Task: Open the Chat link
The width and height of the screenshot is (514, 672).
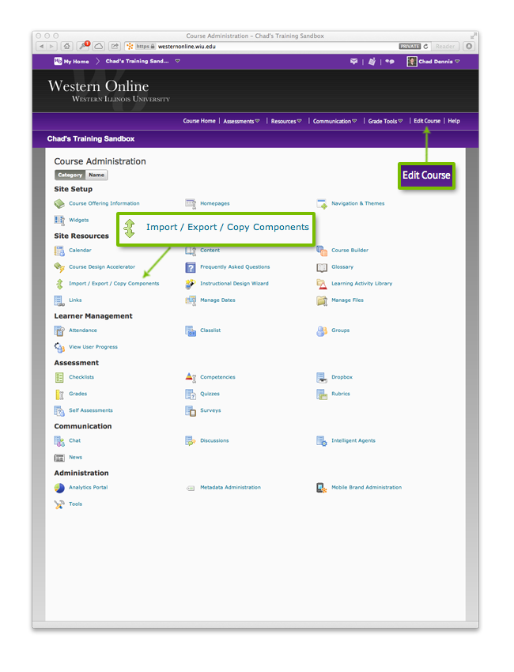Action: (74, 440)
